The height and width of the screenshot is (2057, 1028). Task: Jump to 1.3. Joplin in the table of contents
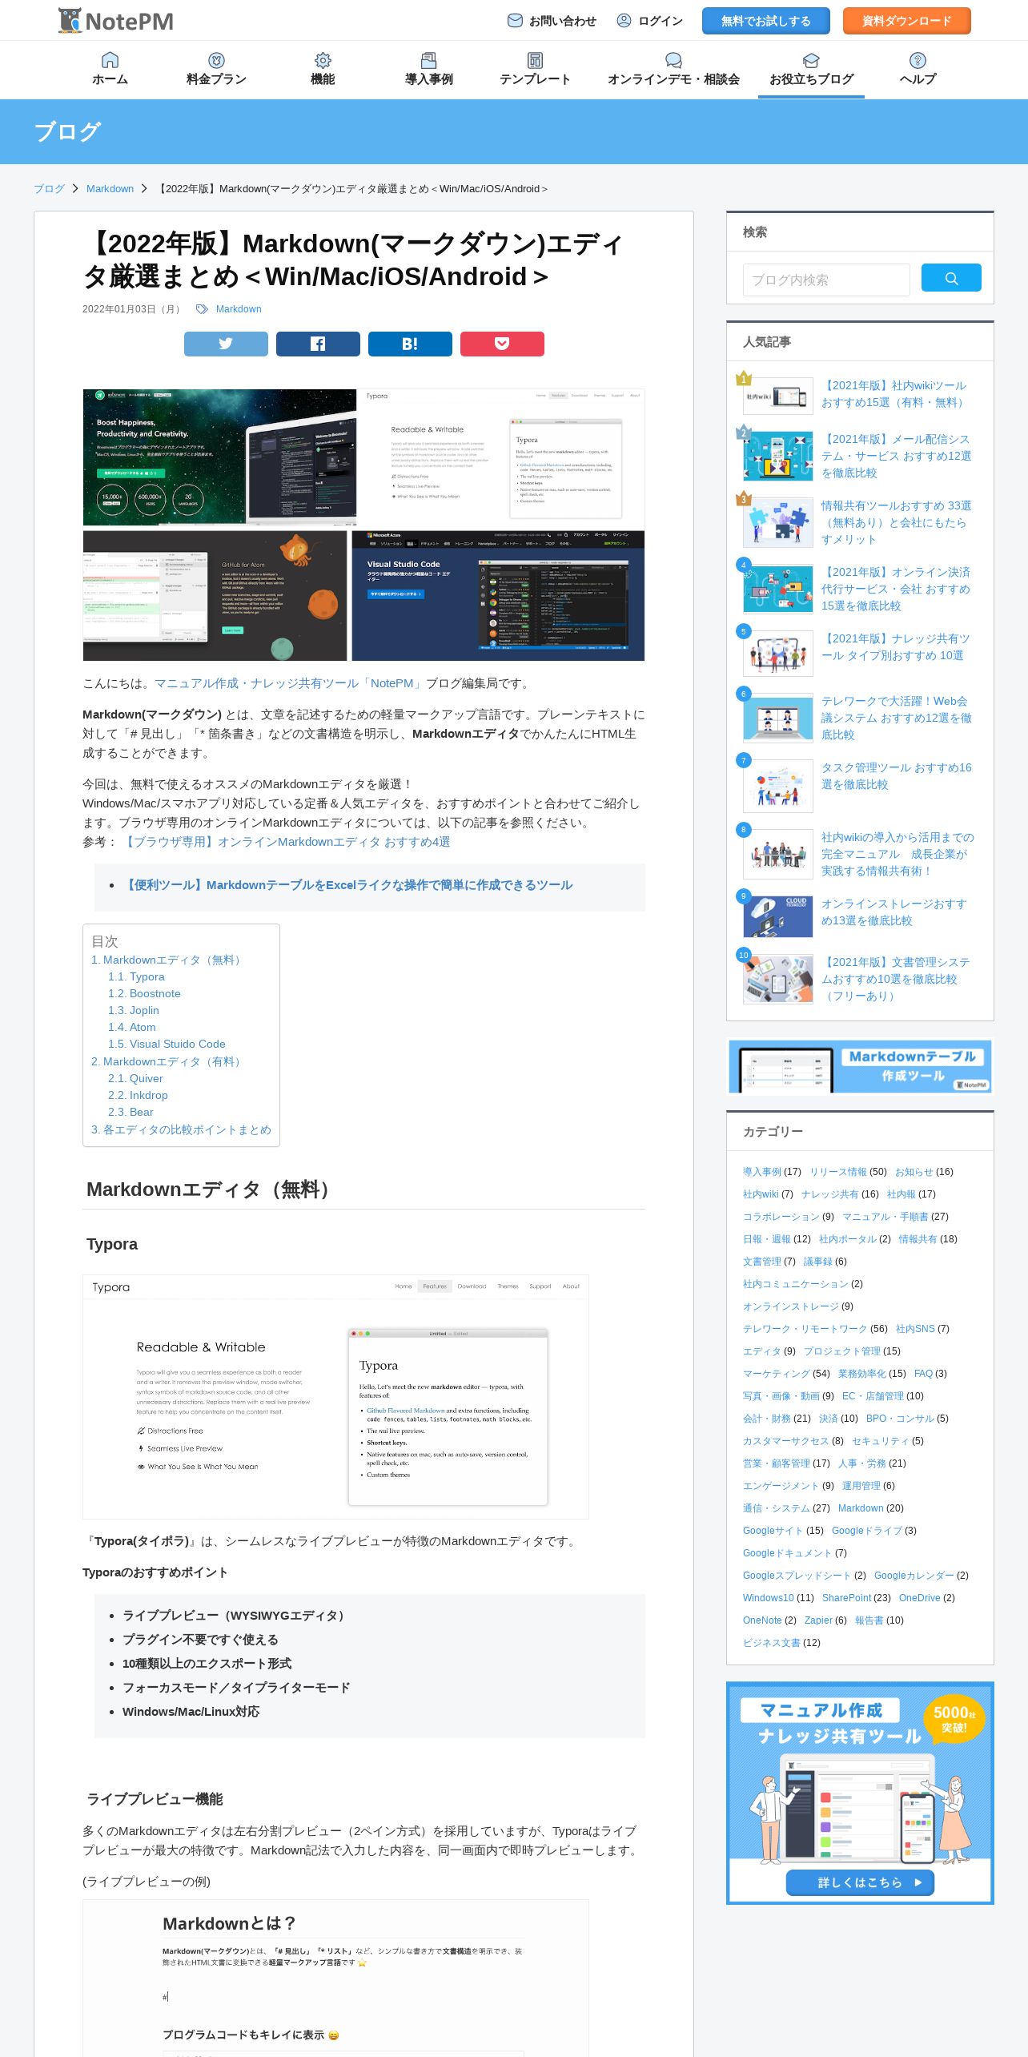(134, 1010)
